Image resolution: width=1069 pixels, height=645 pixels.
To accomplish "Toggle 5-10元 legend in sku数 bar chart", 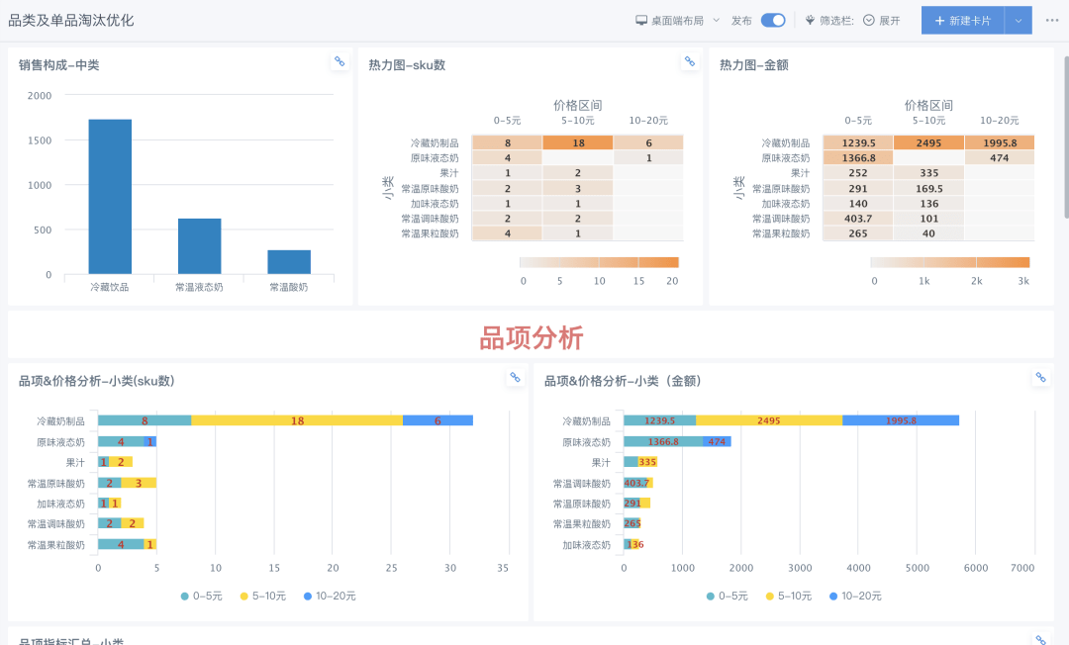I will [x=263, y=597].
